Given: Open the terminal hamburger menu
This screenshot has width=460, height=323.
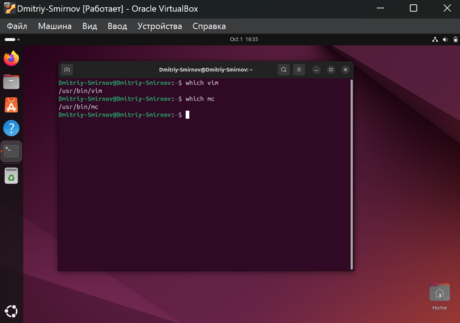Looking at the screenshot, I should coord(299,70).
